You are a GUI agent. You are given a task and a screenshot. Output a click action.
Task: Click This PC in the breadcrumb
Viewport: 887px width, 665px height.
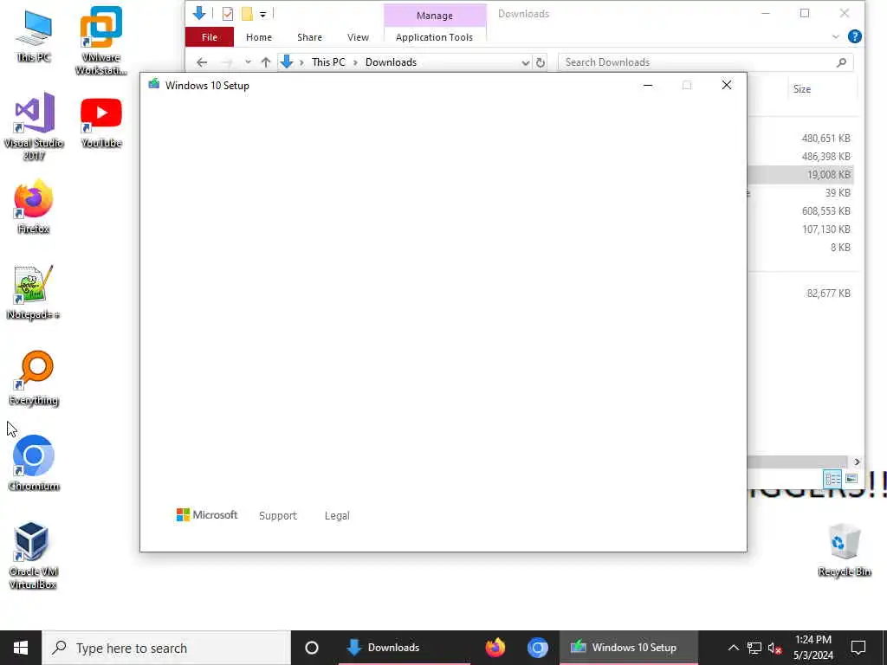(x=328, y=62)
